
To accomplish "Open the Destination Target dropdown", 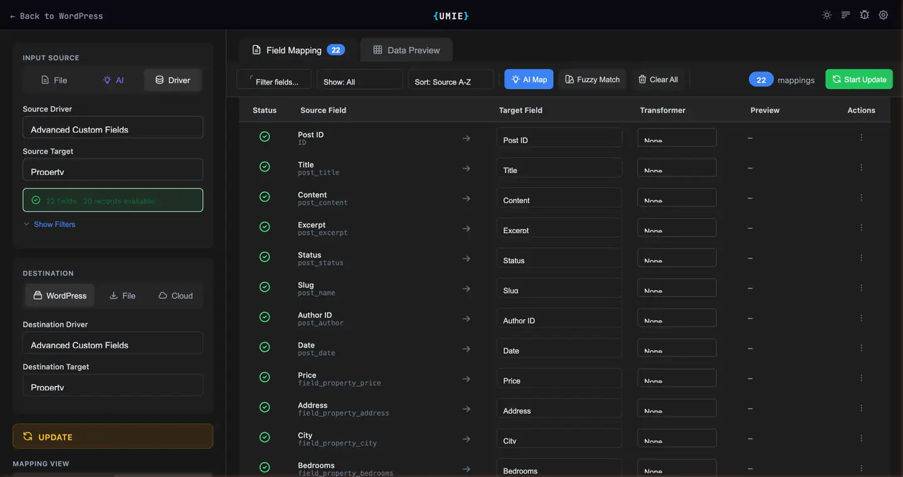I will [x=113, y=385].
